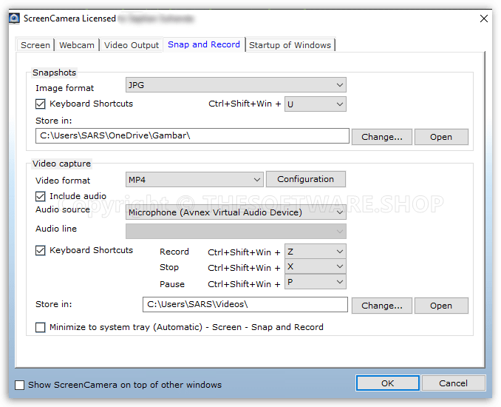Close the ScreenCamera settings dialog
501x407 pixels.
484,18
